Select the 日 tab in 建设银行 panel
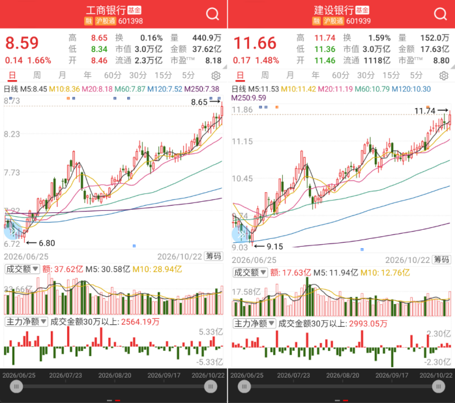The width and height of the screenshot is (455, 403). [240, 76]
